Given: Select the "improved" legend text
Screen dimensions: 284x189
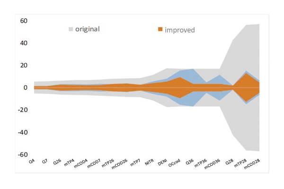Looking at the screenshot, I should (179, 30).
